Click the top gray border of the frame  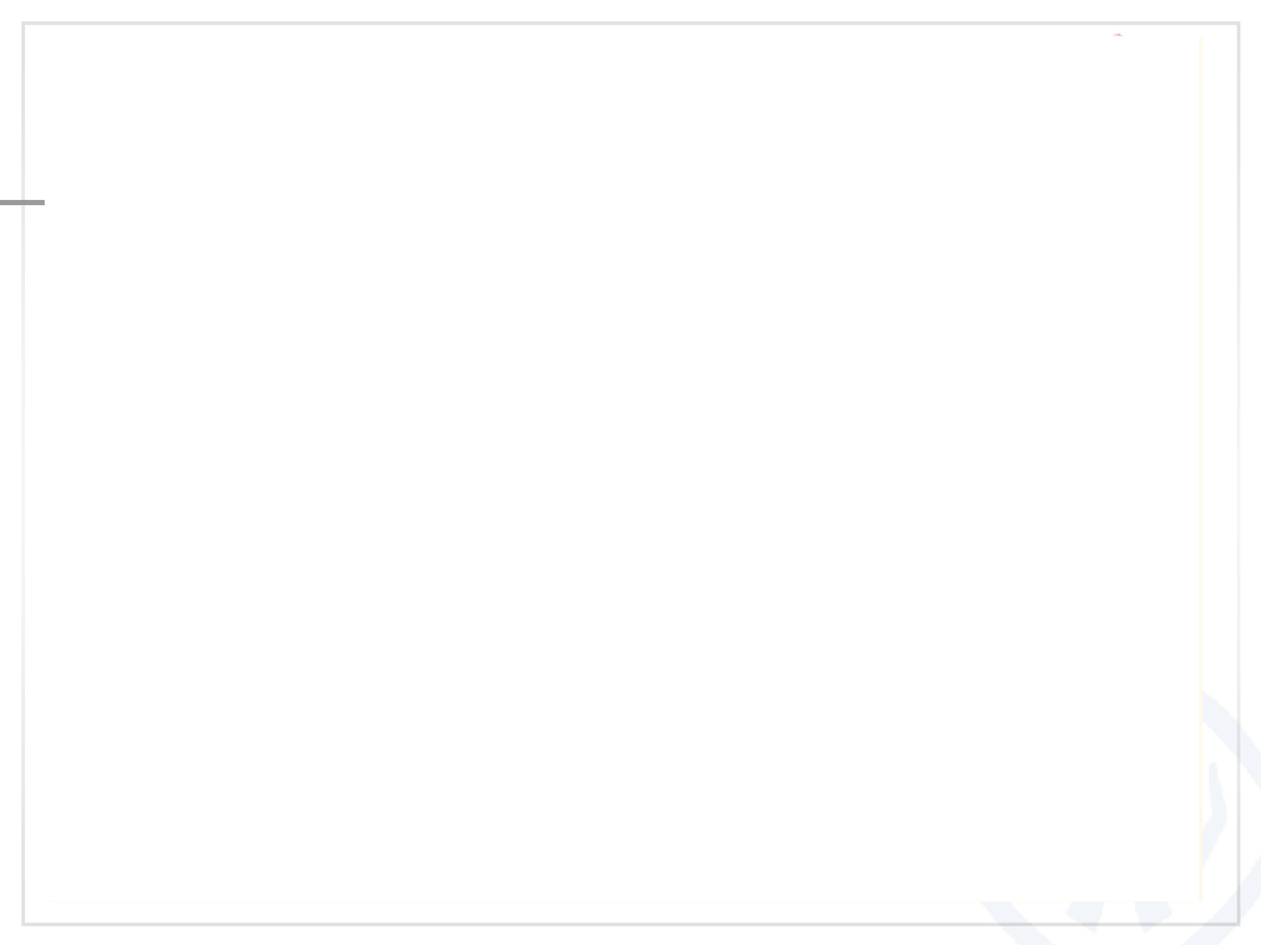630,23
